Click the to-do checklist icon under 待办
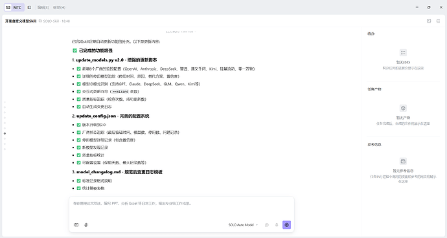This screenshot has width=447, height=238. (x=403, y=52)
